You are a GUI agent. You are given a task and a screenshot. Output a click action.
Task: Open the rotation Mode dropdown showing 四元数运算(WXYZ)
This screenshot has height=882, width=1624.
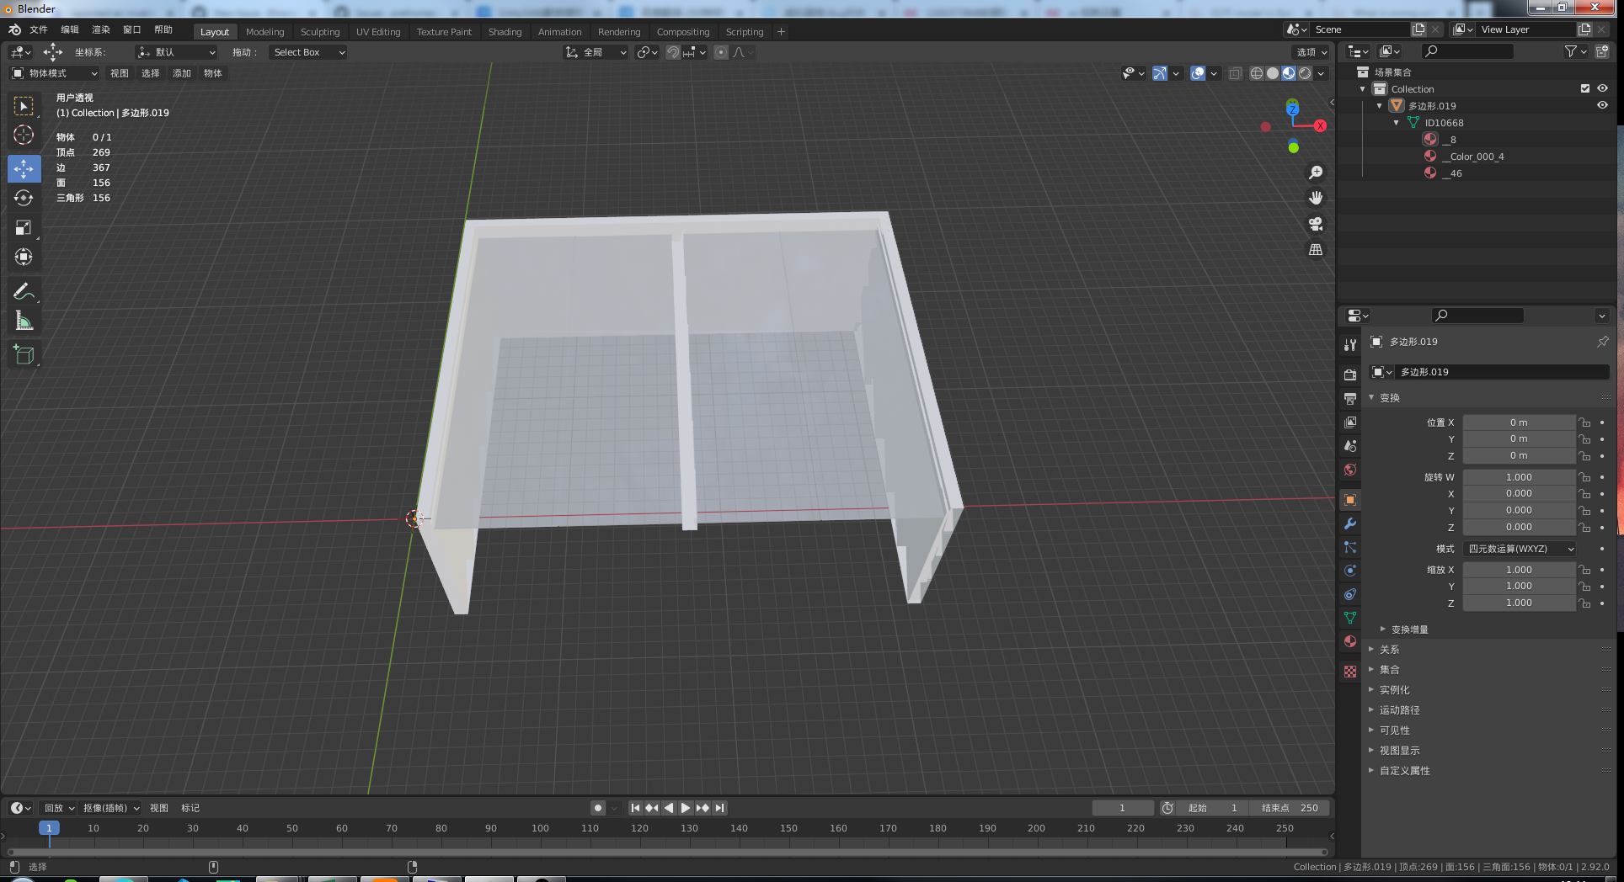[x=1519, y=549]
